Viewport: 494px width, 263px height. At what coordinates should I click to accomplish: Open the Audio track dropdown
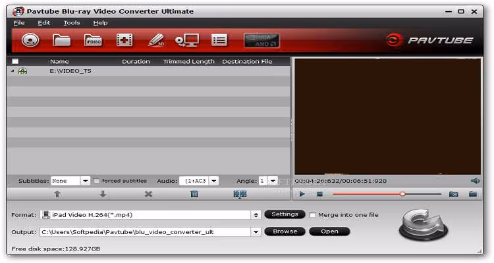199,181
